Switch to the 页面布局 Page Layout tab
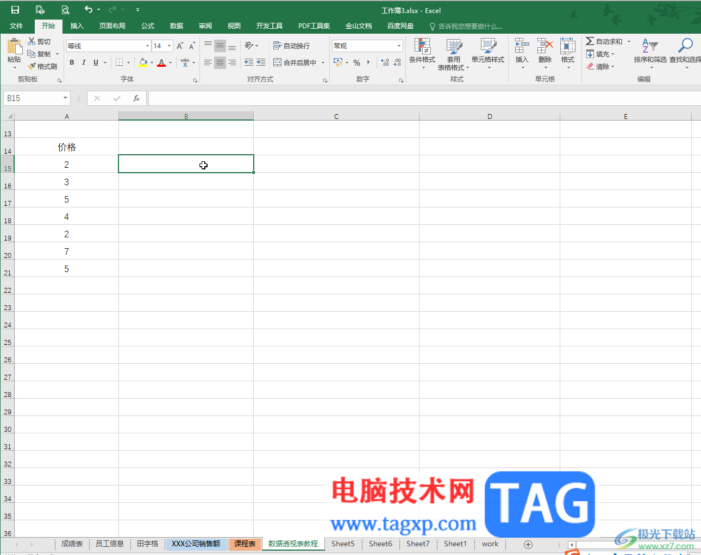The height and width of the screenshot is (555, 701). pos(112,26)
